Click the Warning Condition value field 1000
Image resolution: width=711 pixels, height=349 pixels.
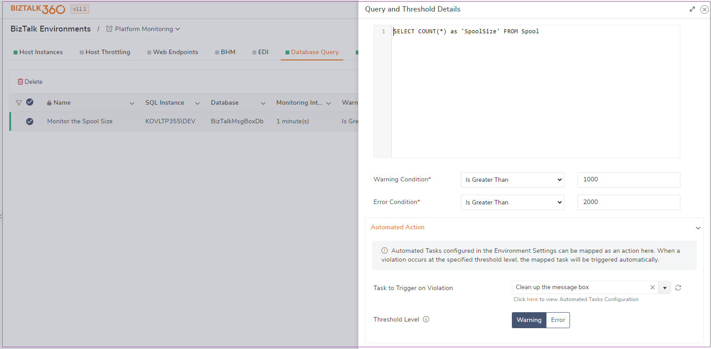click(x=629, y=180)
